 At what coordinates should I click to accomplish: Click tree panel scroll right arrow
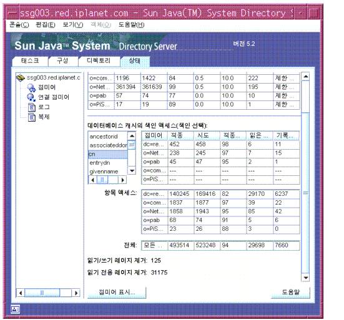76,293
